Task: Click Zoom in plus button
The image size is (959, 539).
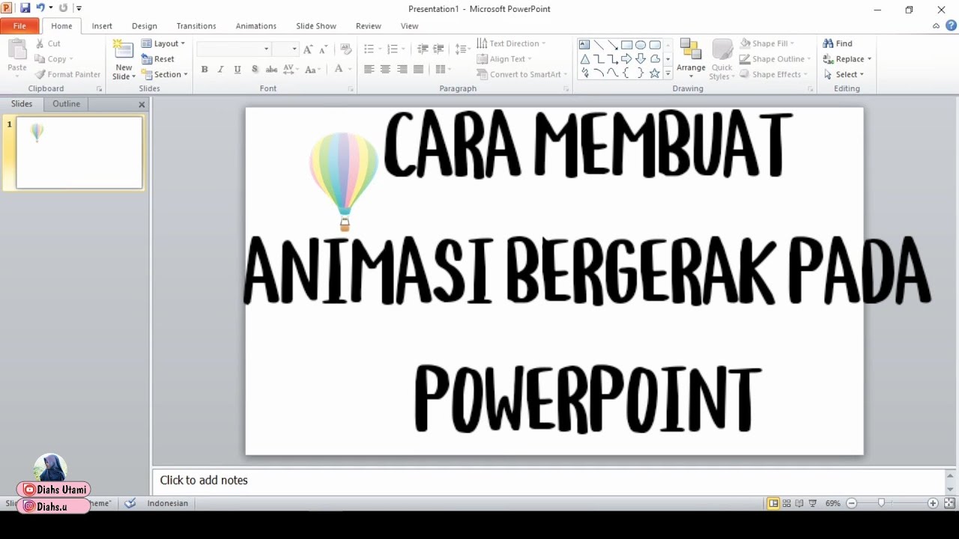Action: [933, 503]
